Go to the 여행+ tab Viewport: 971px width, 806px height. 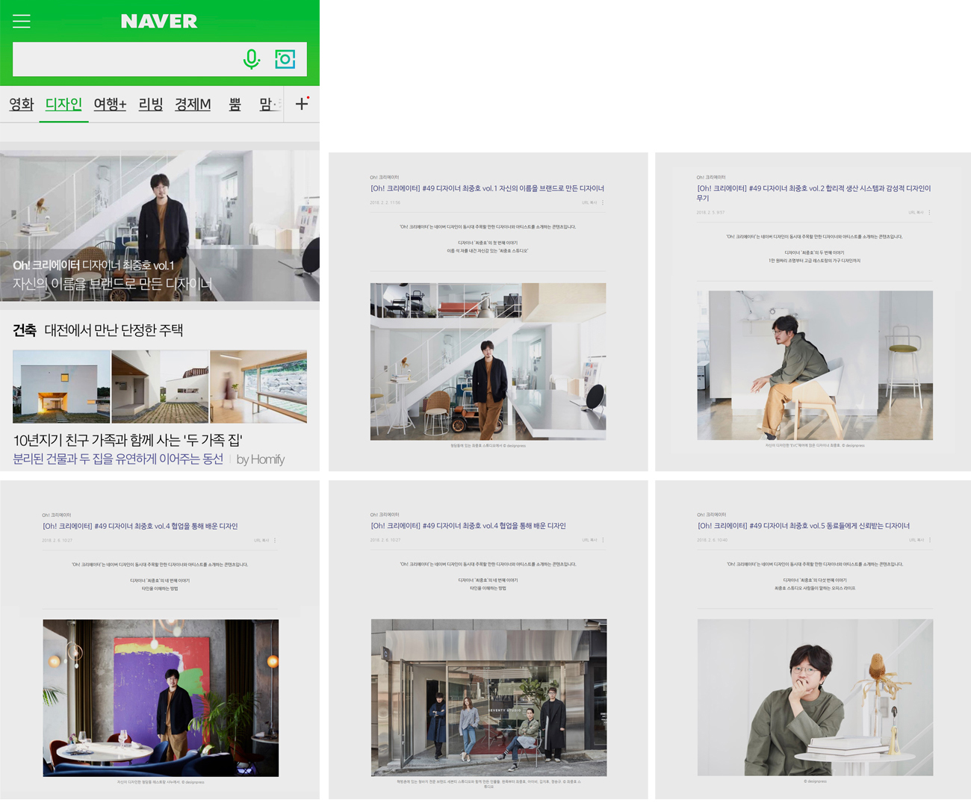(110, 104)
